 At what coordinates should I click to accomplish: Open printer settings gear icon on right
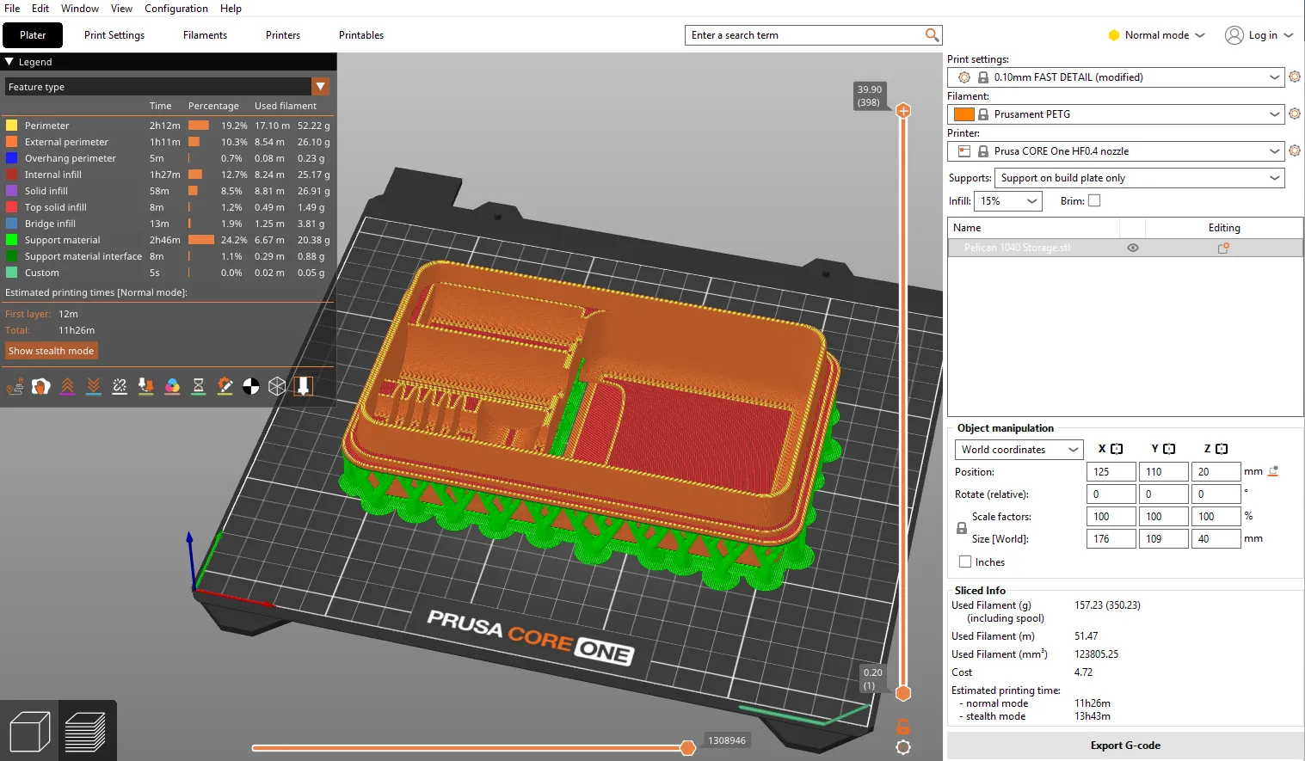pyautogui.click(x=1295, y=151)
